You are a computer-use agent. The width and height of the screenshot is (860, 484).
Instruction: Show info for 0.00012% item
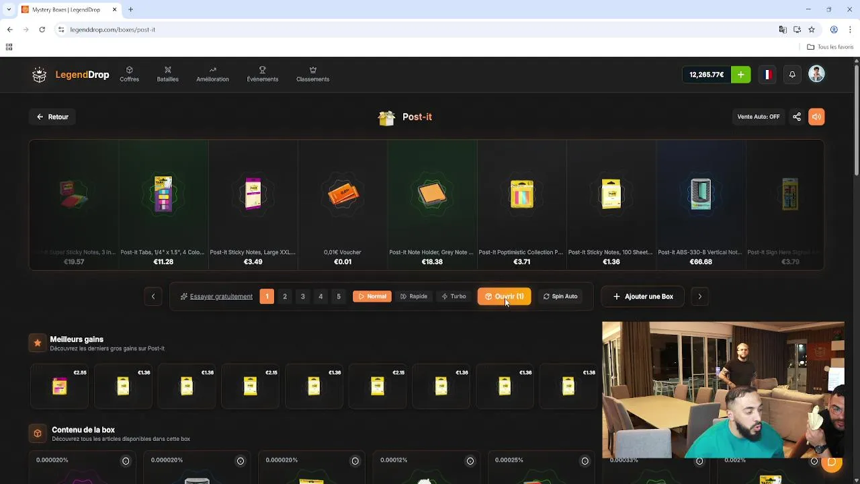(x=470, y=460)
